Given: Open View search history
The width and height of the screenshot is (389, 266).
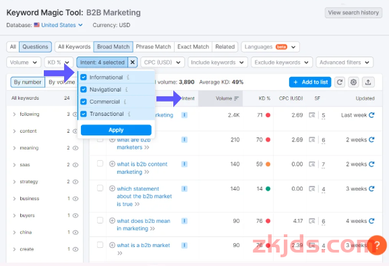Looking at the screenshot, I should (353, 13).
